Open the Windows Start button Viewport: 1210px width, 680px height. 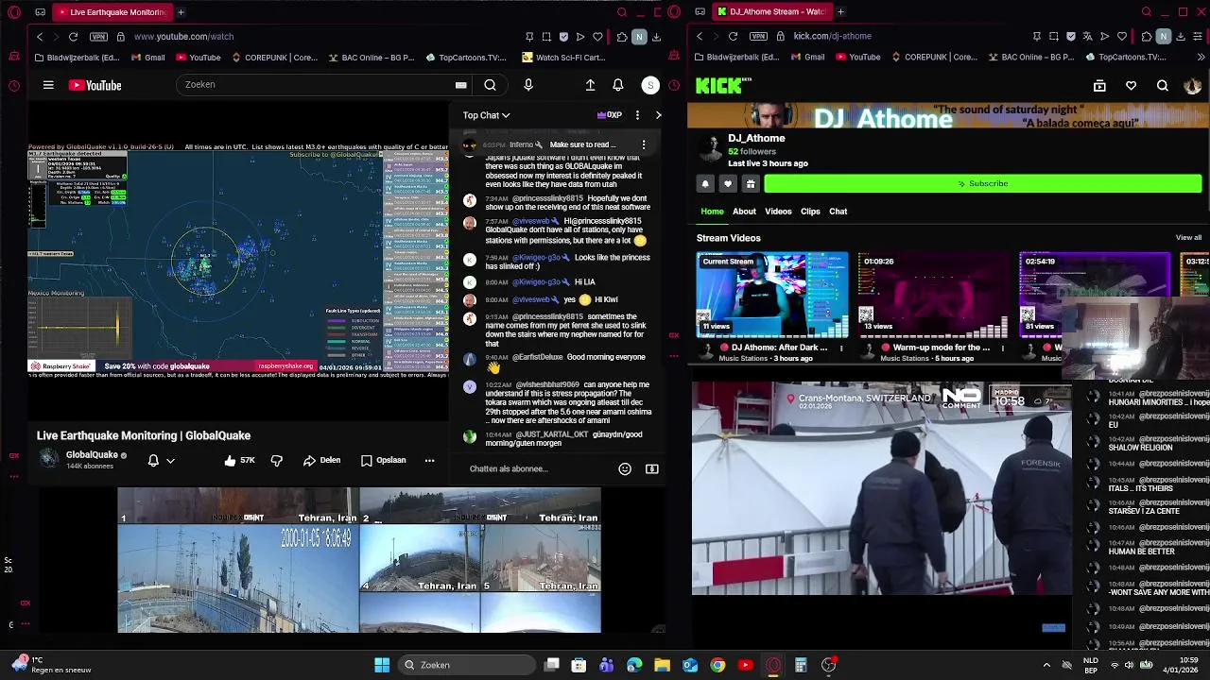pos(382,665)
